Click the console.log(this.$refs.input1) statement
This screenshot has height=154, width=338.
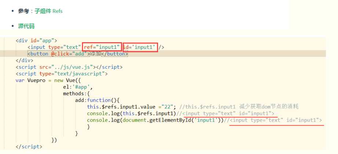(132, 114)
